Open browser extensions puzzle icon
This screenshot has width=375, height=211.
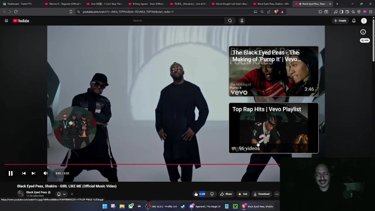pyautogui.click(x=320, y=12)
